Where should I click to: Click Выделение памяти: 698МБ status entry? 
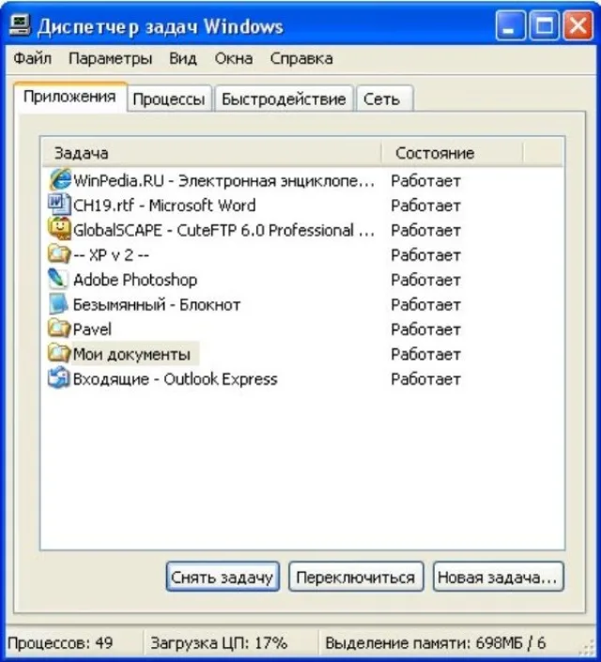click(436, 643)
